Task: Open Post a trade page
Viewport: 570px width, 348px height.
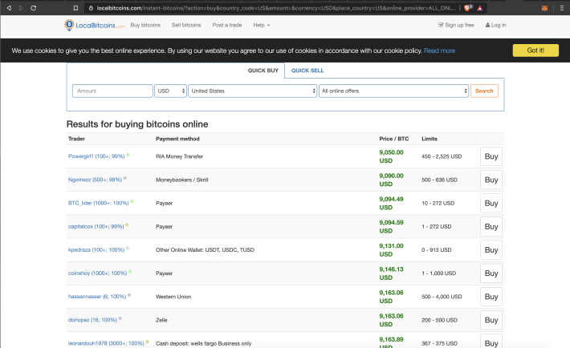Action: tap(227, 25)
